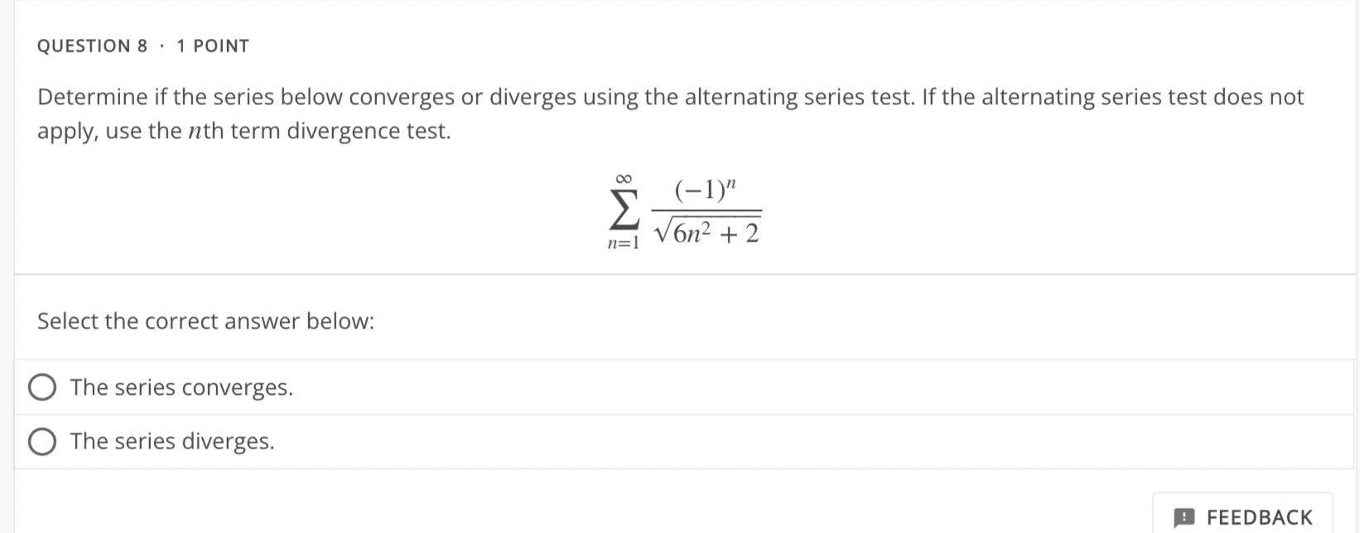Click the summation symbol in the formula
This screenshot has height=533, width=1360.
pos(623,208)
